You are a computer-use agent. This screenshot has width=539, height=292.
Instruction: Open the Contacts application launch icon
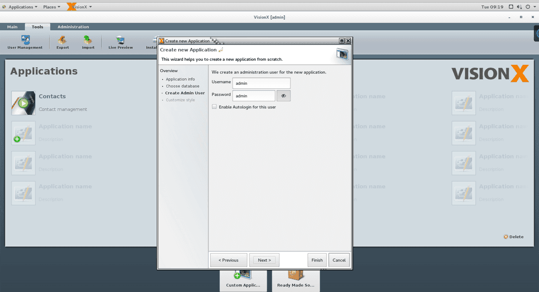click(23, 103)
